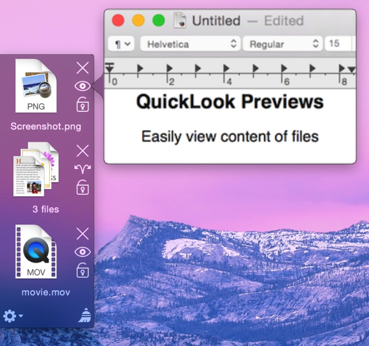Click the Screenshot.png file name
The width and height of the screenshot is (369, 346).
click(x=46, y=127)
